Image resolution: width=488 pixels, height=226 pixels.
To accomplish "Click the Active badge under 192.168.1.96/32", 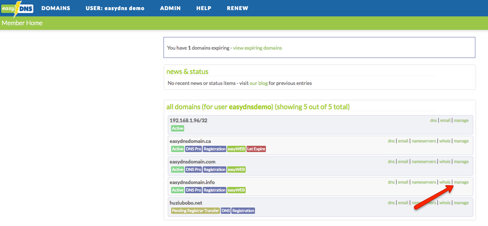I will [x=177, y=128].
